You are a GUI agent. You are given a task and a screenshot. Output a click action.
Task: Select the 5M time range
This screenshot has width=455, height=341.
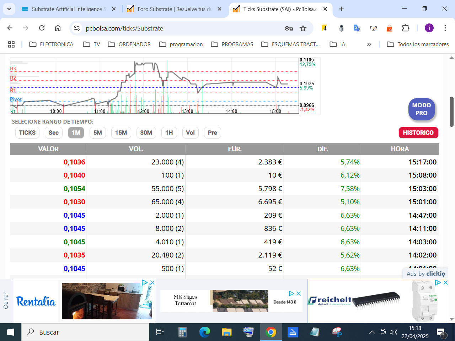click(98, 132)
